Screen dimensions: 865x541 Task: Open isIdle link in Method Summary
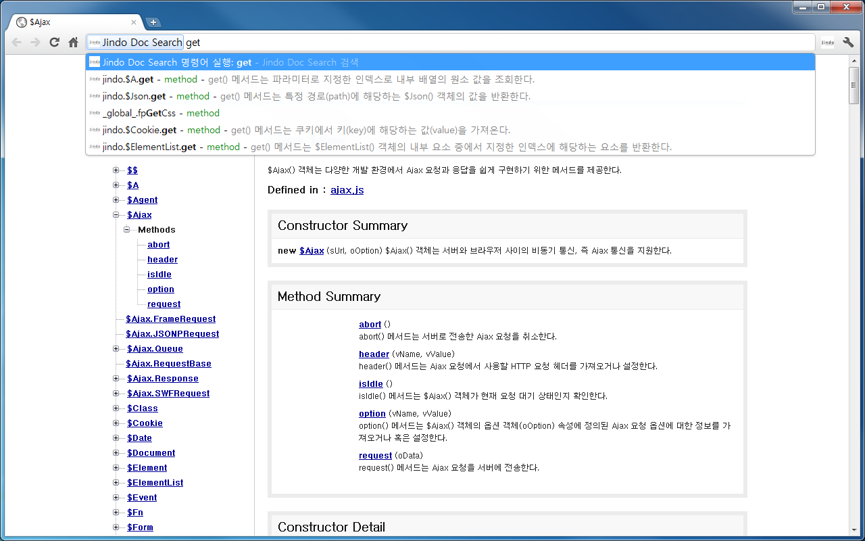coord(371,384)
